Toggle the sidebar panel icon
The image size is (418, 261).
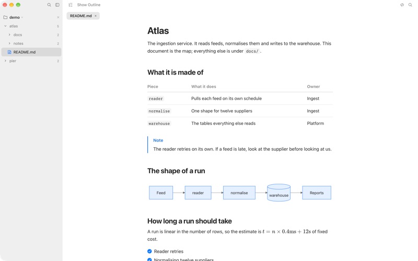[57, 5]
